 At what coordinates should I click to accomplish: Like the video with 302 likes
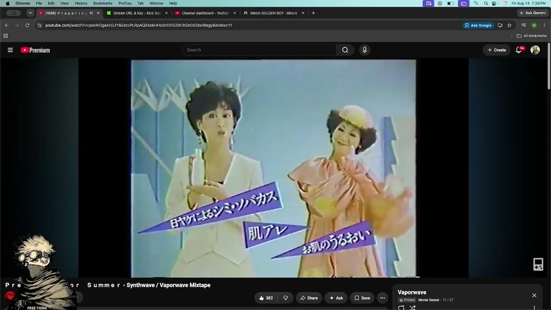[x=266, y=298]
